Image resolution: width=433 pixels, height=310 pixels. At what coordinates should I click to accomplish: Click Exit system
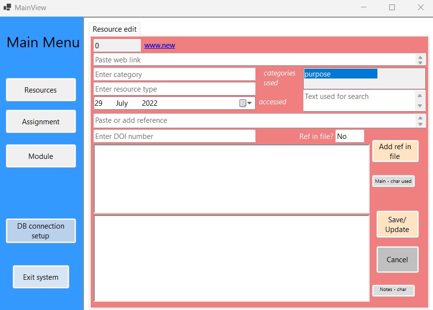[x=40, y=276]
